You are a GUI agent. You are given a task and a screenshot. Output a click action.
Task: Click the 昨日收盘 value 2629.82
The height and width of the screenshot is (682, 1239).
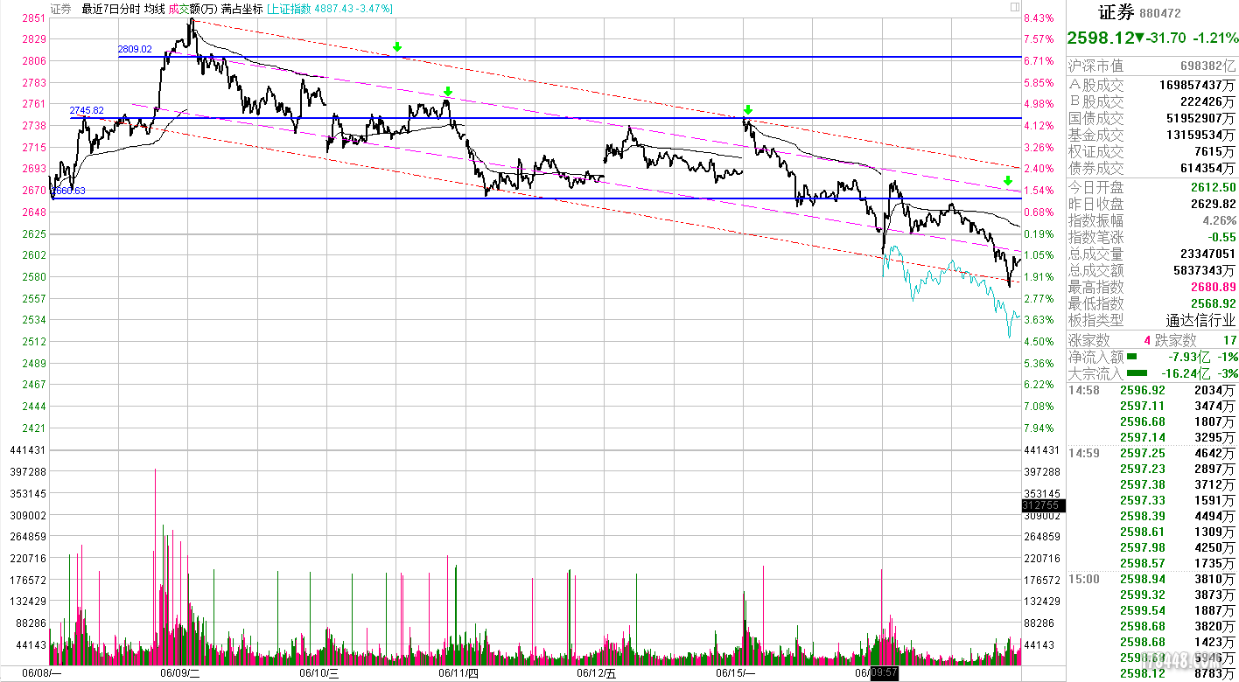(1214, 204)
